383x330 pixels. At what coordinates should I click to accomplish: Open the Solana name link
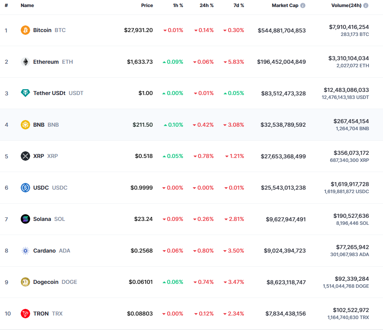click(42, 219)
